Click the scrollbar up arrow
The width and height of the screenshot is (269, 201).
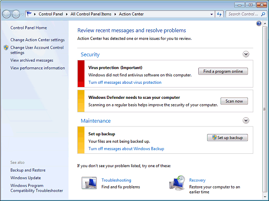265,23
